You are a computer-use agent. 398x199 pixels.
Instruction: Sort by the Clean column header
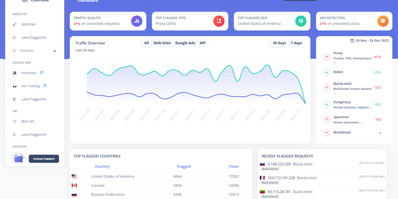(234, 166)
